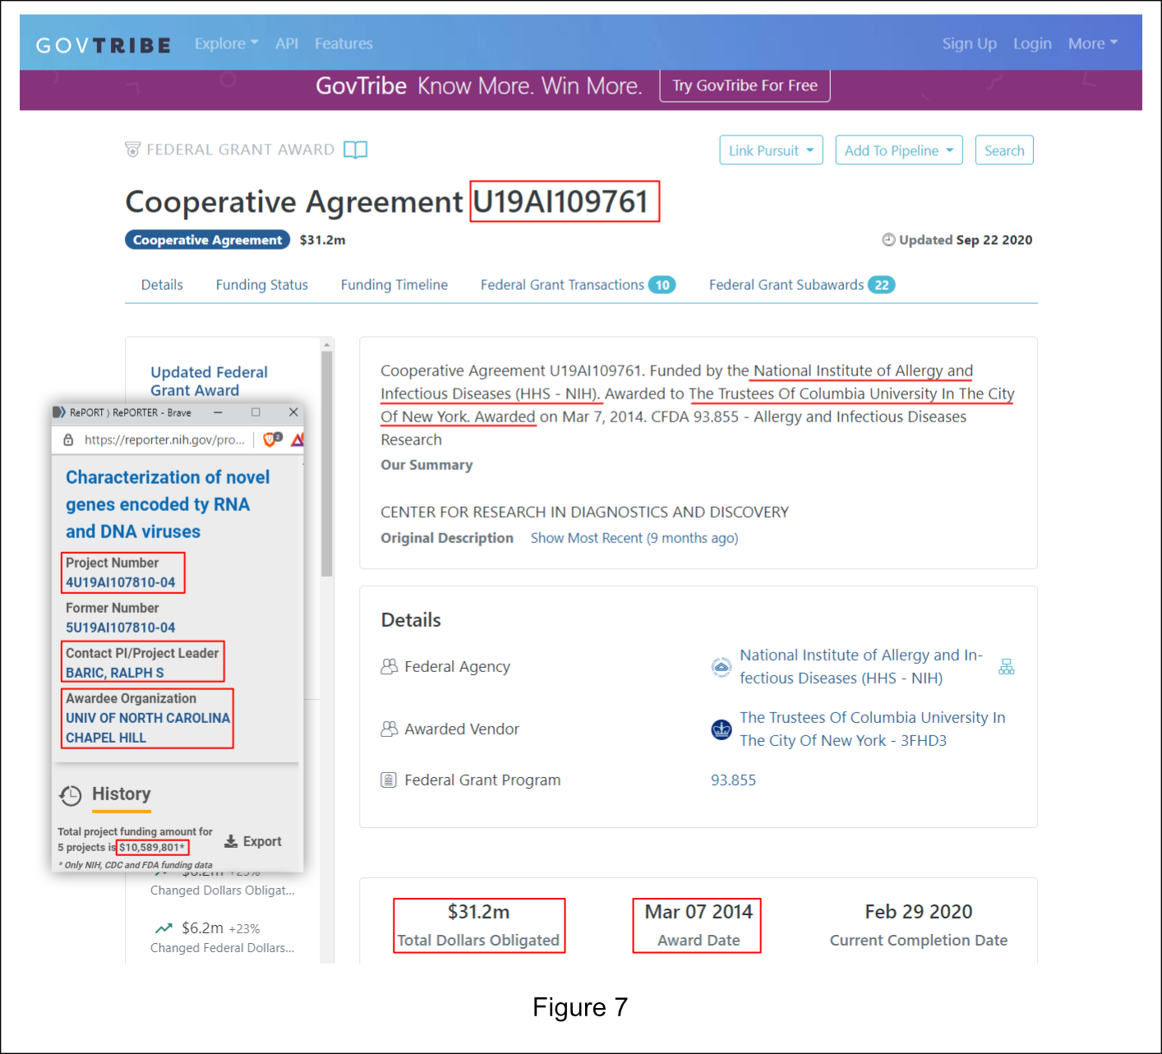The width and height of the screenshot is (1162, 1054).
Task: Open the Federal Grant Subawards tab
Action: 802,285
